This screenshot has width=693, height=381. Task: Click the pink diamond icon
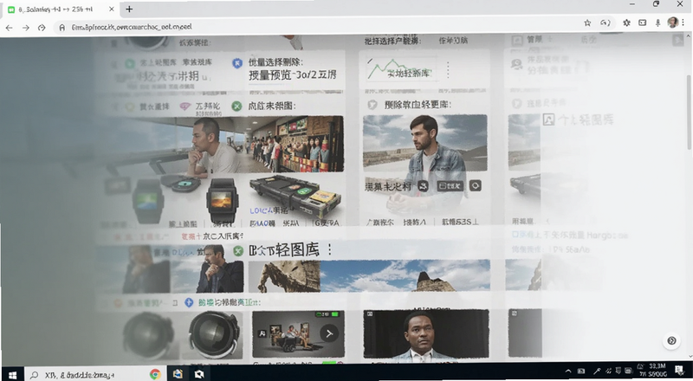point(185,107)
